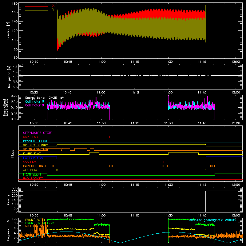Select the SC_TRANSMITTER flag label
The height and width of the screenshot is (246, 246).
tap(35, 149)
